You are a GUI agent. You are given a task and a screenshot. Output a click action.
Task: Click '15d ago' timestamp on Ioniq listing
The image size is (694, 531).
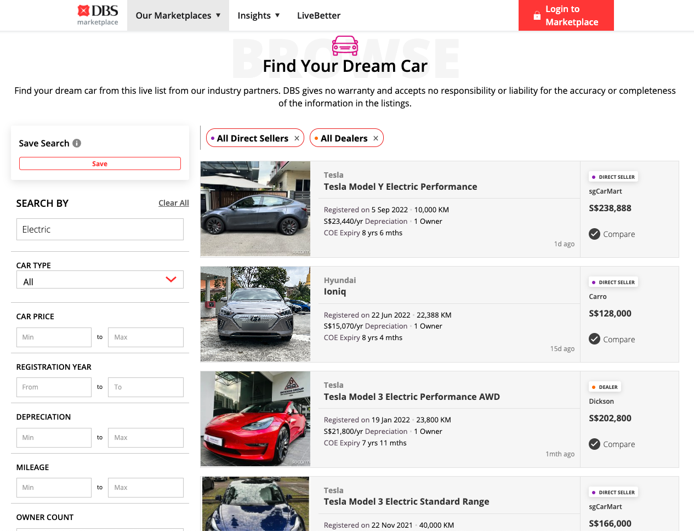(562, 348)
